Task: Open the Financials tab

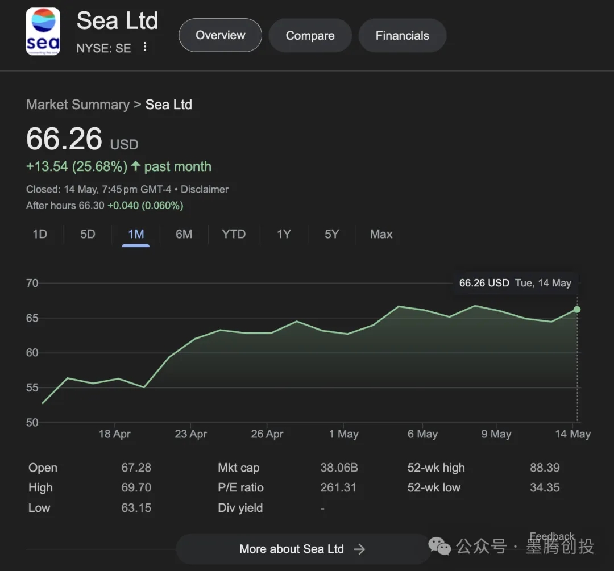Action: (402, 36)
